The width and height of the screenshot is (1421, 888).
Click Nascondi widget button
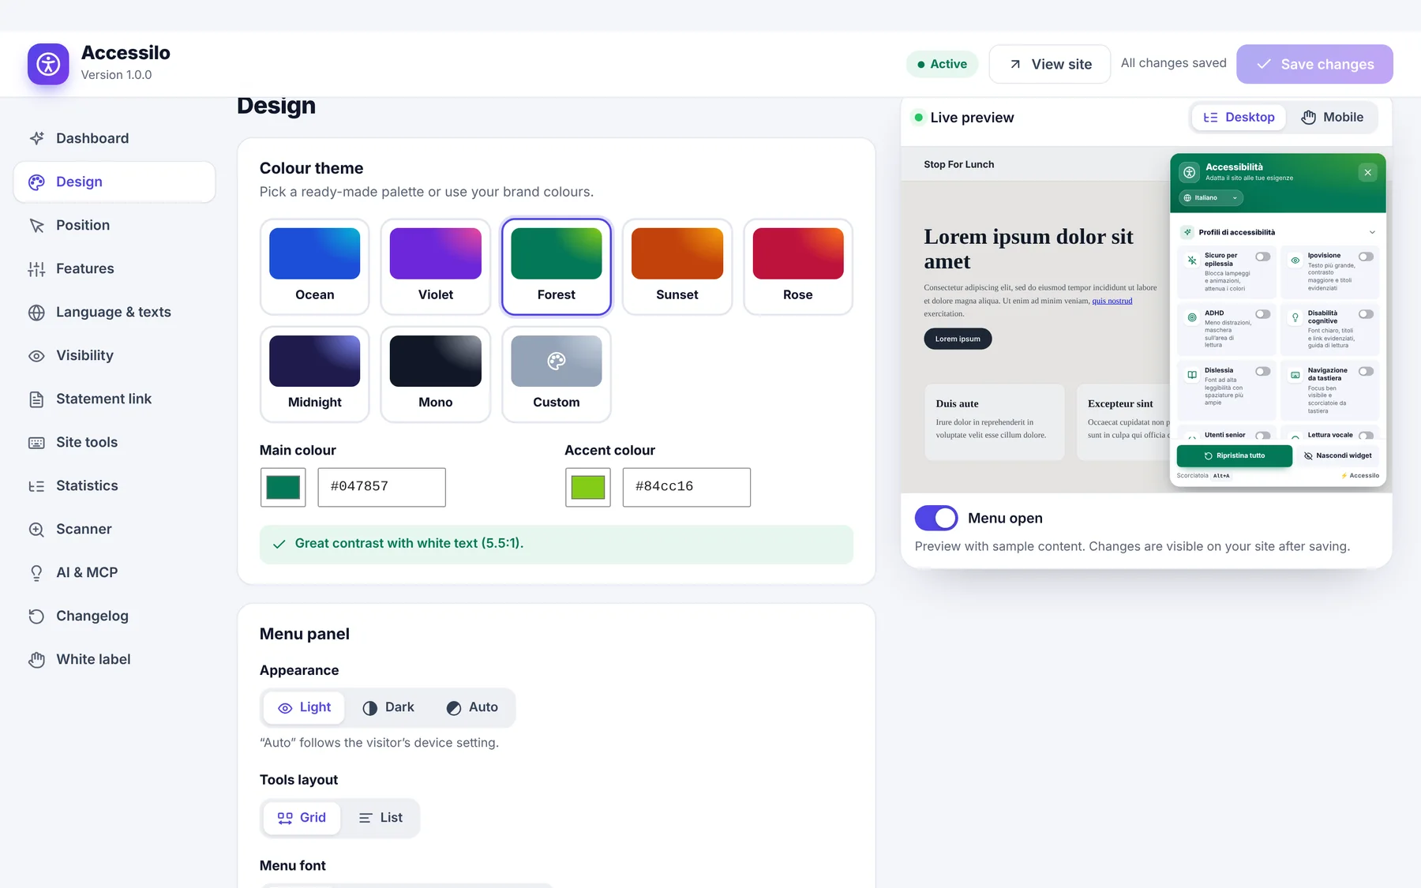point(1338,455)
